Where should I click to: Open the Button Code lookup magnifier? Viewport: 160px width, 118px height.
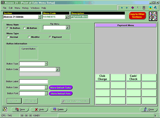coord(58,69)
